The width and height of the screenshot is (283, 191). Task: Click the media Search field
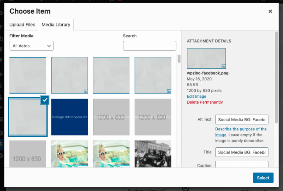click(150, 46)
